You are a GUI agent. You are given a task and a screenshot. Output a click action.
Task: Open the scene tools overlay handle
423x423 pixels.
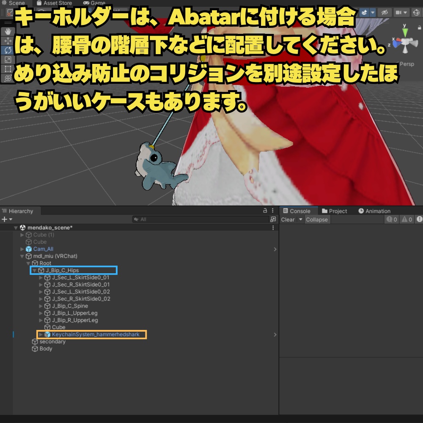click(8, 23)
